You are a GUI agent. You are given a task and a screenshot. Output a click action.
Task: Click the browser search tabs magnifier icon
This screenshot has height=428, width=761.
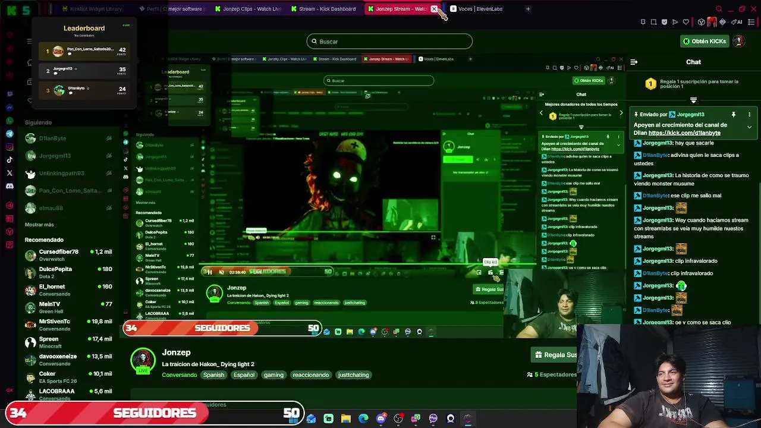(x=719, y=9)
